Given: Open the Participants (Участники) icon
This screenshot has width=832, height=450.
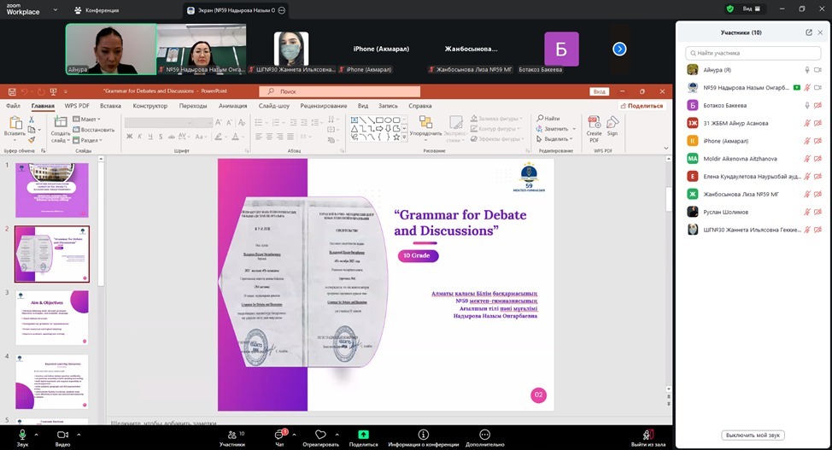Looking at the screenshot, I should [x=230, y=435].
